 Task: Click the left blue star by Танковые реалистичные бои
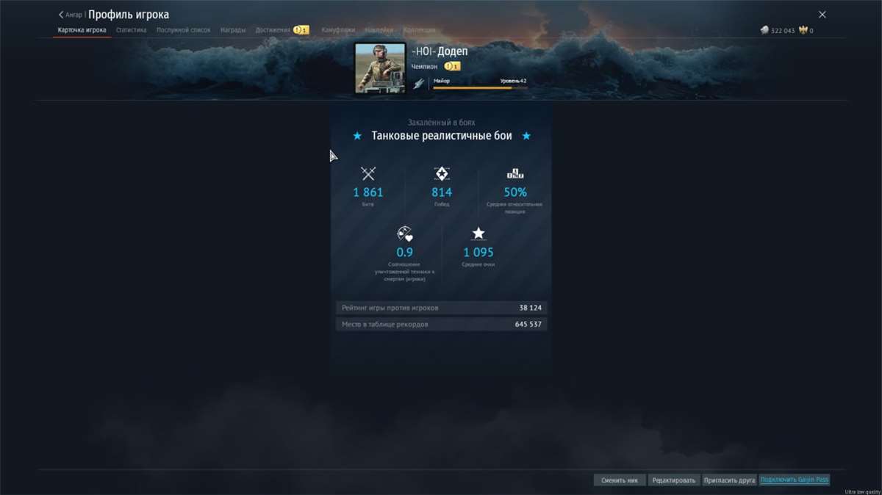357,136
